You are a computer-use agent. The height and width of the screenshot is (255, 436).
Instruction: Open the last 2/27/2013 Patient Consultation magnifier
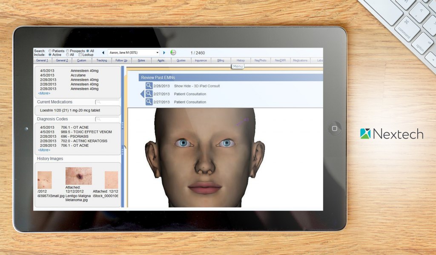coord(149,102)
